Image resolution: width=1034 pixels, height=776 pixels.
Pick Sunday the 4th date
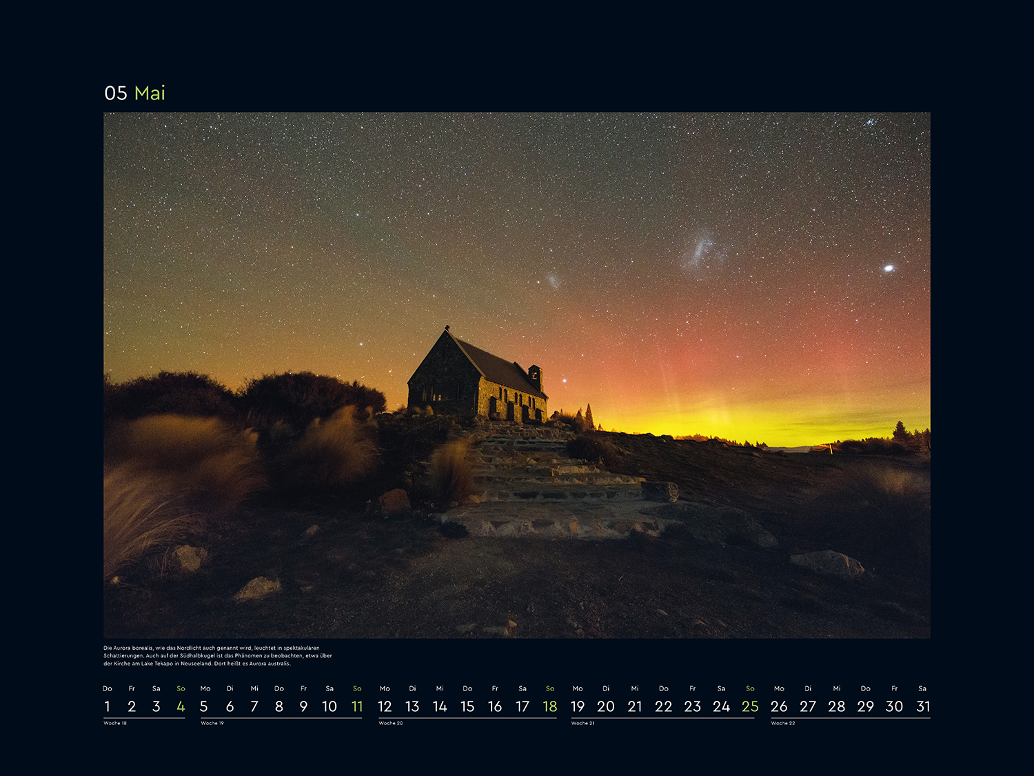point(181,706)
